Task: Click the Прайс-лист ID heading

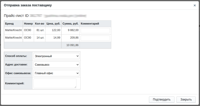Action: (x=16, y=16)
